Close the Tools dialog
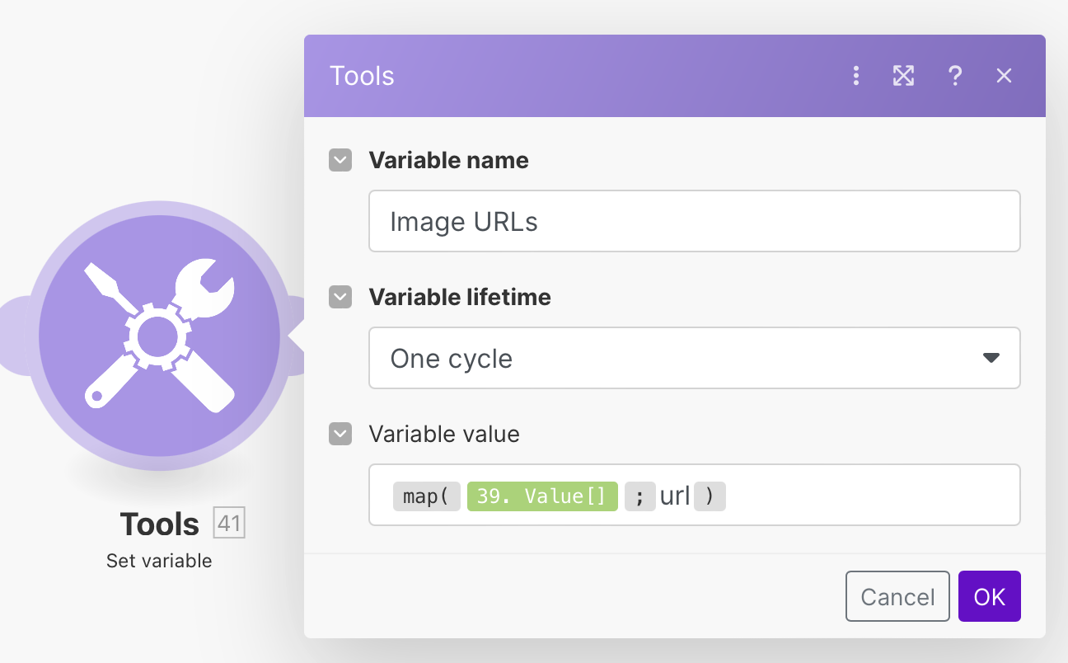Image resolution: width=1068 pixels, height=663 pixels. tap(1004, 77)
